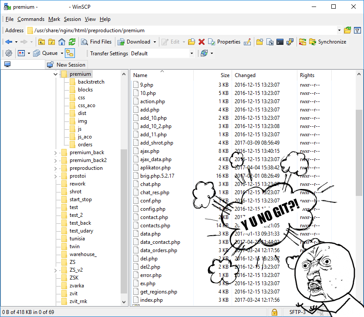
Task: Toggle the directory tree panel button
Action: (x=70, y=53)
